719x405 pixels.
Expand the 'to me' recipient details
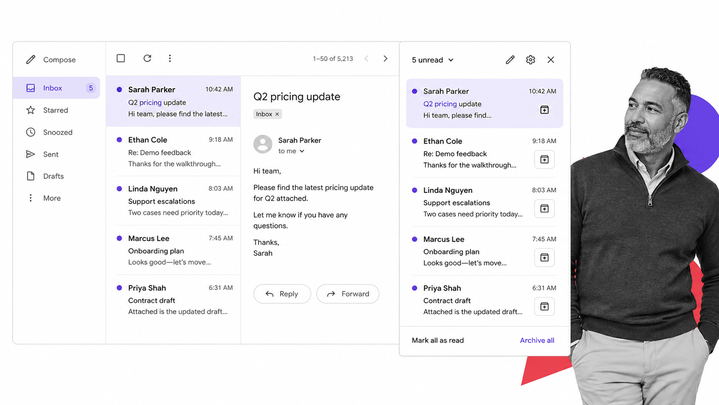point(292,151)
